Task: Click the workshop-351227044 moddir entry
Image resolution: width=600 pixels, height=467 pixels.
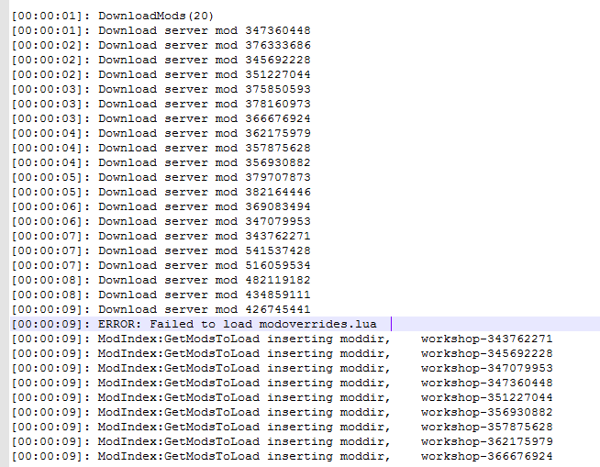Action: 486,397
